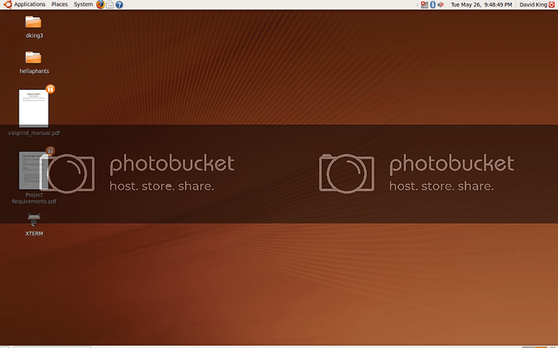Screen dimensions: 558x348
Task: Open the Help launcher icon
Action: coord(120,5)
